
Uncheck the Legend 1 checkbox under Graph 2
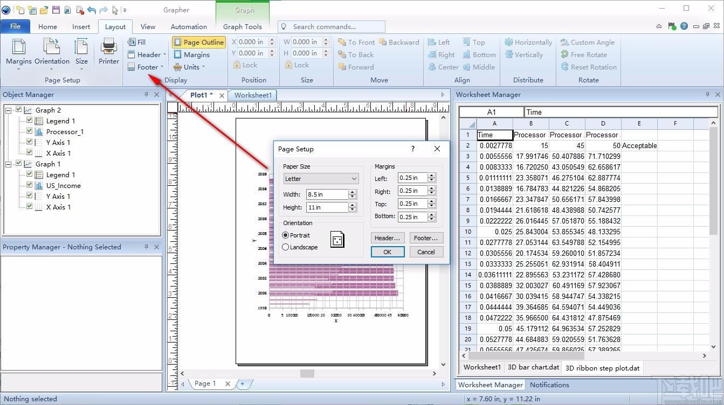pos(30,121)
